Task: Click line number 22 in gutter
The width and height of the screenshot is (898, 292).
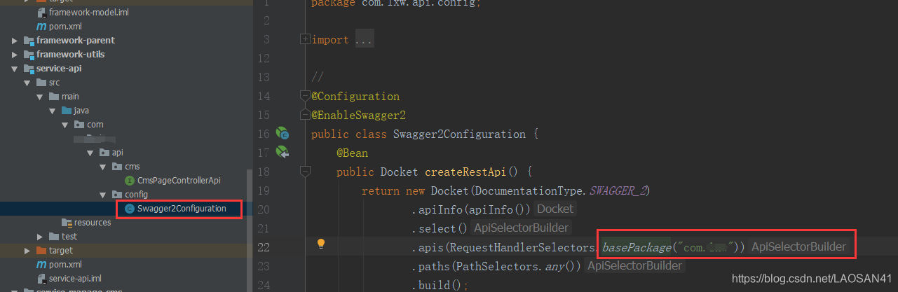Action: [264, 248]
